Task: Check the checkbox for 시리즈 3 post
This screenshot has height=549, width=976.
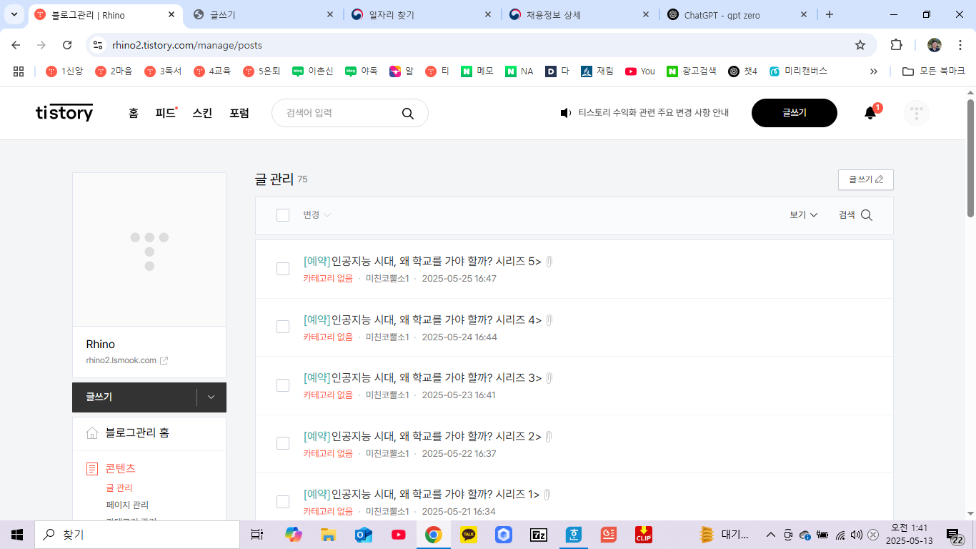Action: pyautogui.click(x=283, y=385)
